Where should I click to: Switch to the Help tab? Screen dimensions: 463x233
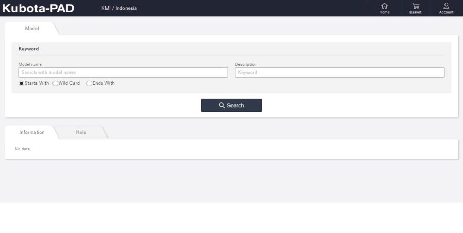[x=81, y=132]
